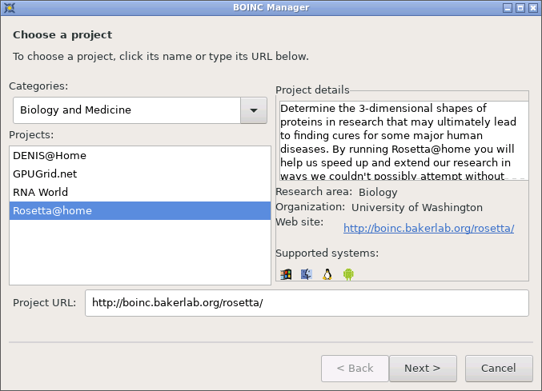Screen dimensions: 542x391
Task: Close the BOINC Manager window
Action: coord(533,8)
